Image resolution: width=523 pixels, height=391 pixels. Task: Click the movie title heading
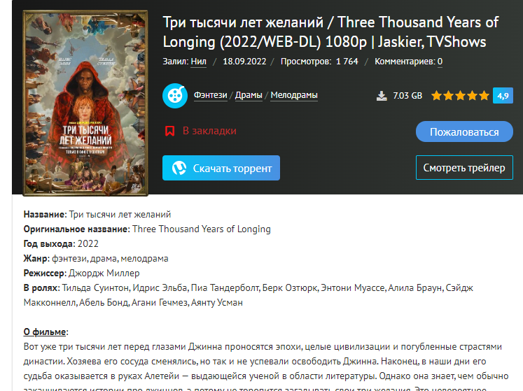click(330, 32)
